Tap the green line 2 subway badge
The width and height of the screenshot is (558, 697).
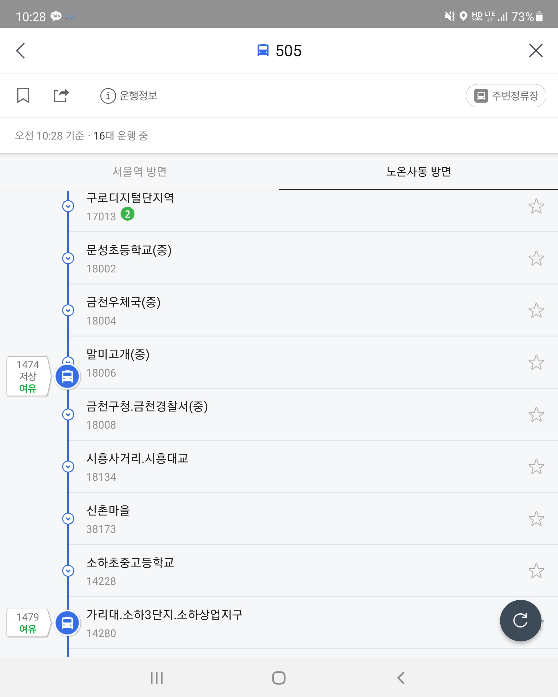pyautogui.click(x=128, y=214)
